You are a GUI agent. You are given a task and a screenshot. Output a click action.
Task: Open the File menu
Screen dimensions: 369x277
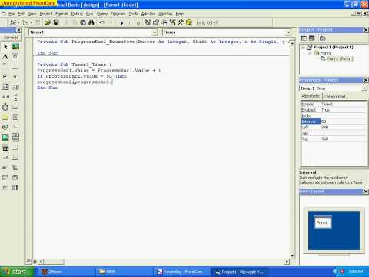pos(12,14)
